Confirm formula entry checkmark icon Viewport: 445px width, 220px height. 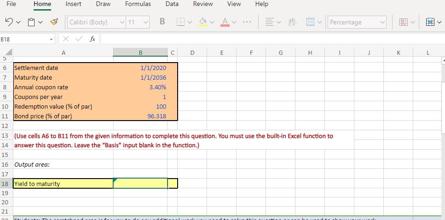pyautogui.click(x=79, y=40)
